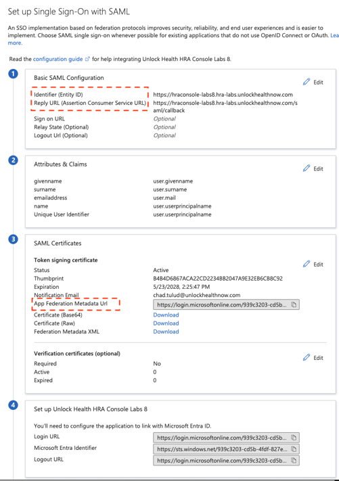339x481 pixels.
Task: Click external link icon beside configuration guide
Action: (x=87, y=59)
